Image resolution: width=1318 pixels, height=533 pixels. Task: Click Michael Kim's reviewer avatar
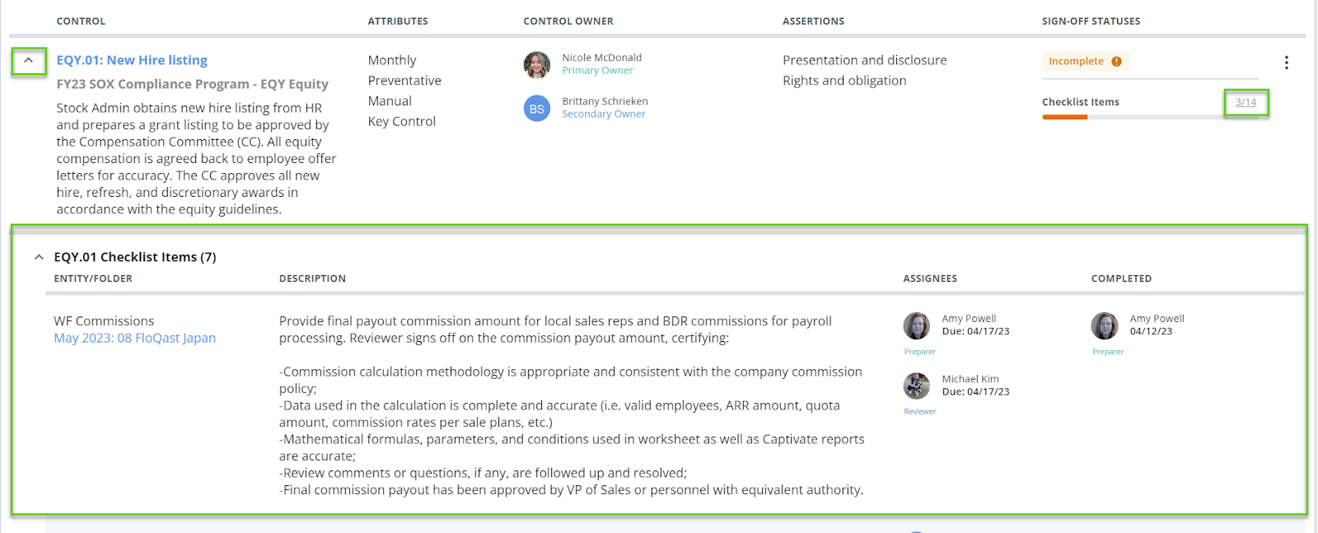point(917,386)
